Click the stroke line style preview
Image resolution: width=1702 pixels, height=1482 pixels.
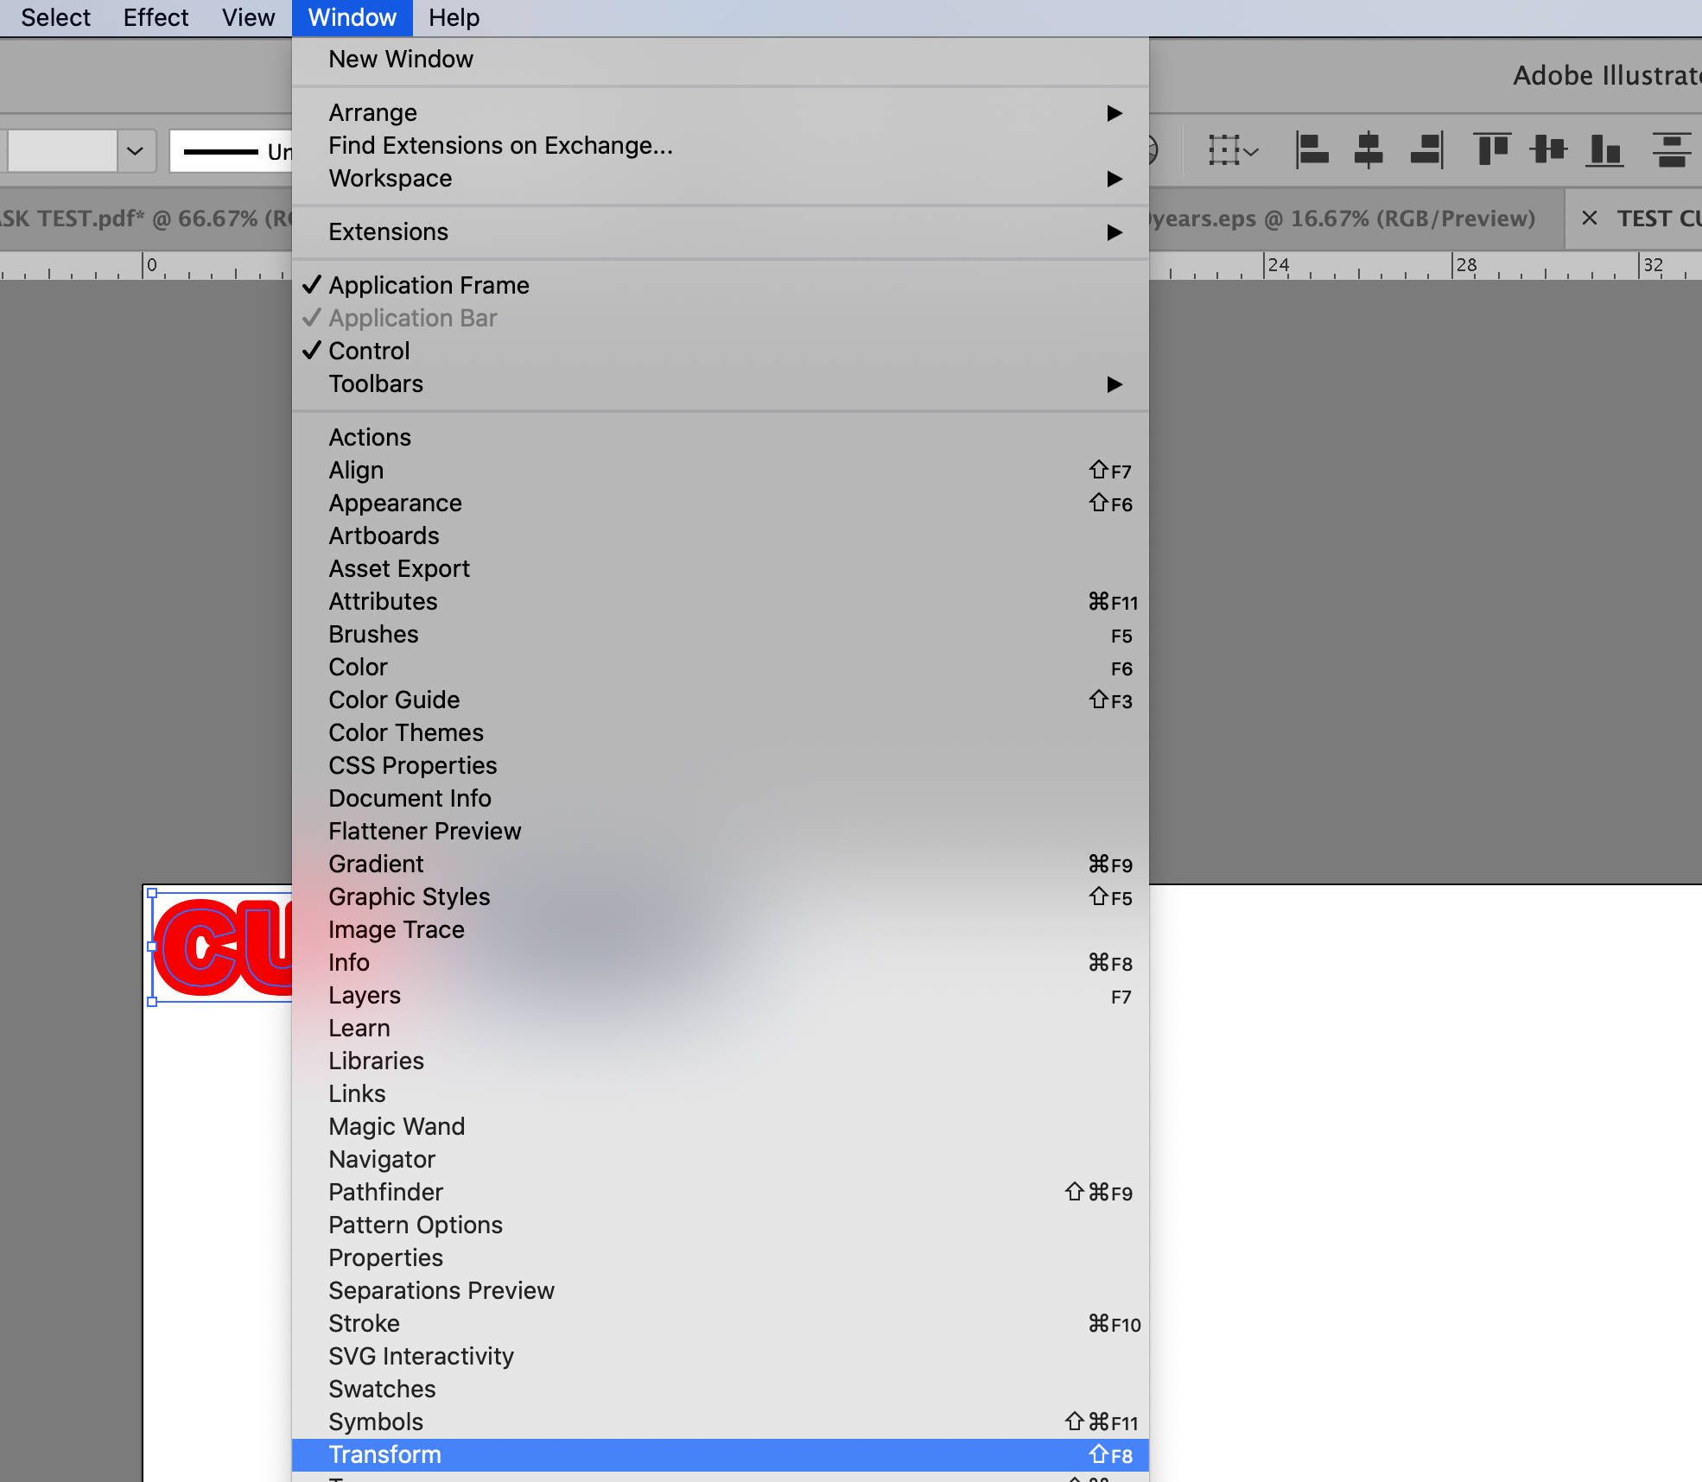221,152
